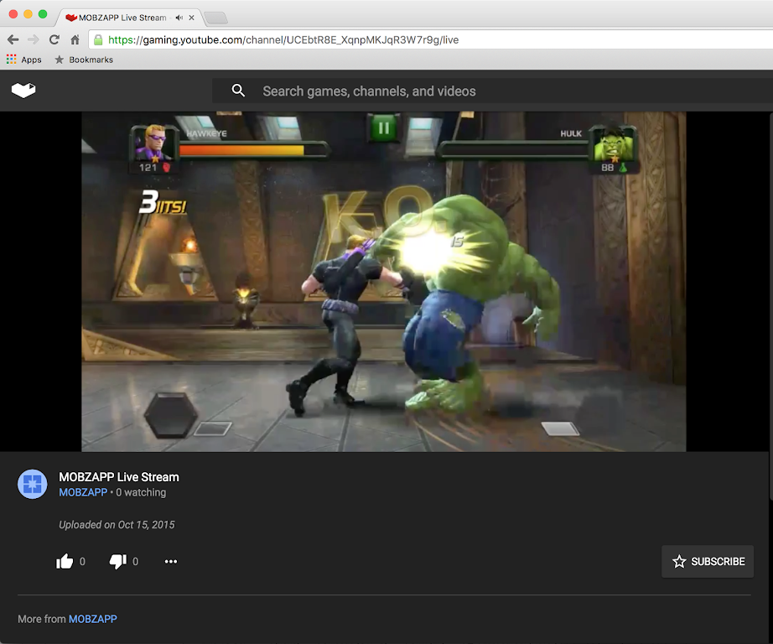Open MOBZAPP channel link under title
This screenshot has height=644, width=773.
tap(83, 493)
